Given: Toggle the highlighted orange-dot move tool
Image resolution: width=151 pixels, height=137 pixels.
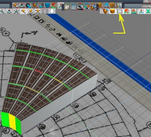Looking at the screenshot, I should (23, 11).
